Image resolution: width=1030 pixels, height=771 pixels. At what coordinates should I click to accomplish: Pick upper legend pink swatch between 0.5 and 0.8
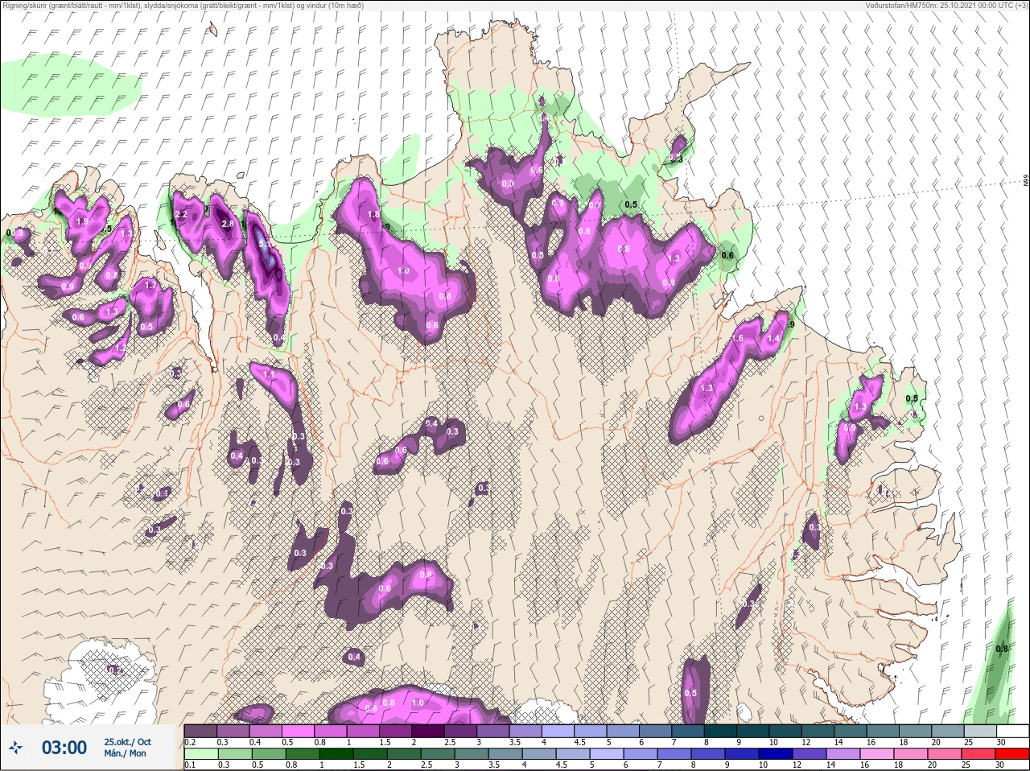pyautogui.click(x=299, y=731)
